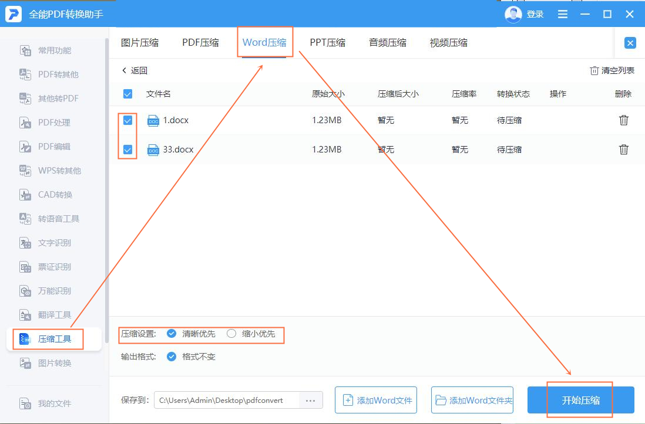Delete 1.docx using its trash icon

(623, 120)
